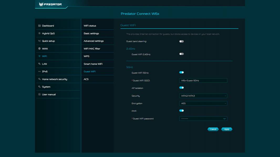Open the Smart home WiFi page
Image resolution: width=280 pixels, height=157 pixels.
click(93, 64)
